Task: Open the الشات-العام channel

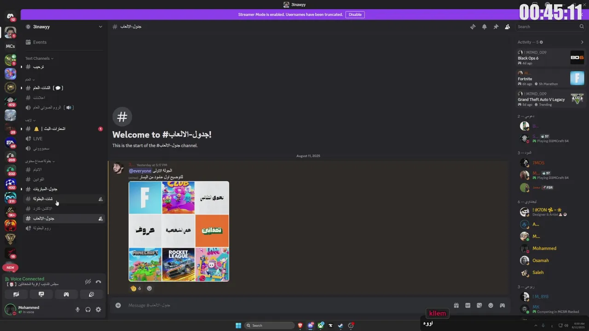Action: click(64, 88)
